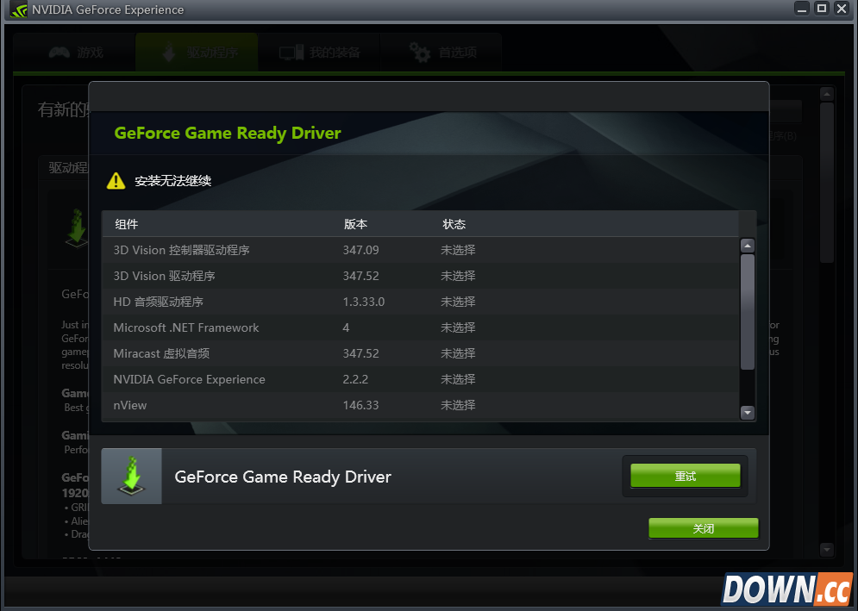This screenshot has height=611, width=858.
Task: Click 未选择 status of nView row
Action: pyautogui.click(x=458, y=405)
